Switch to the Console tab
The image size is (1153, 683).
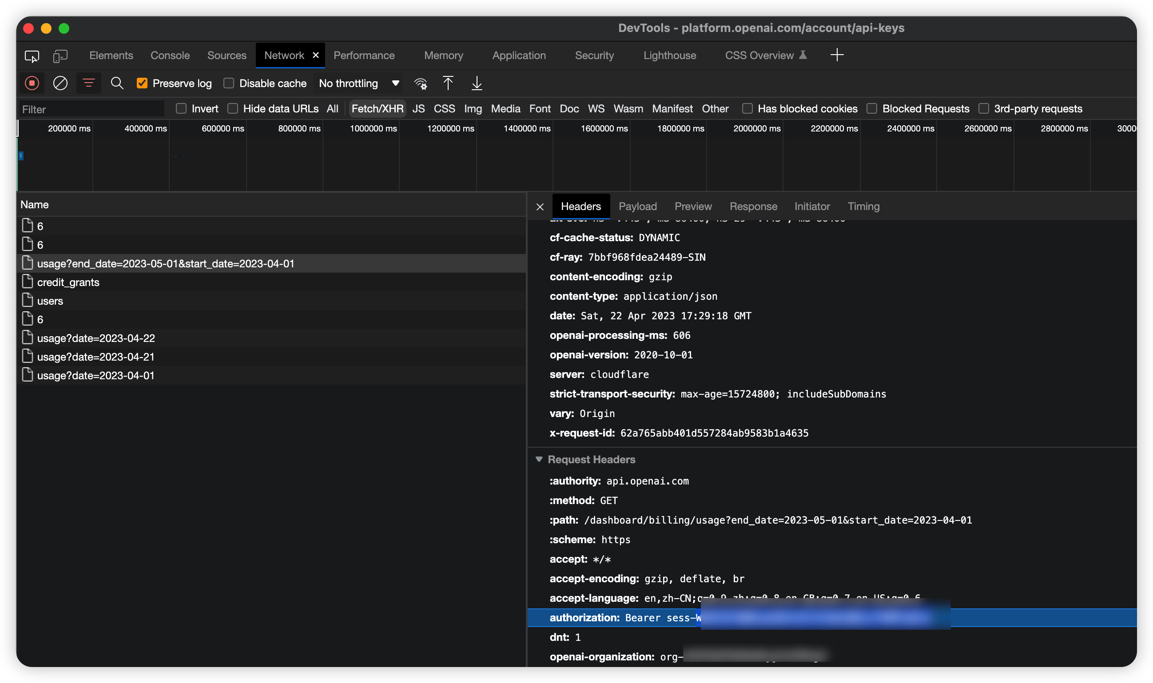click(x=170, y=56)
